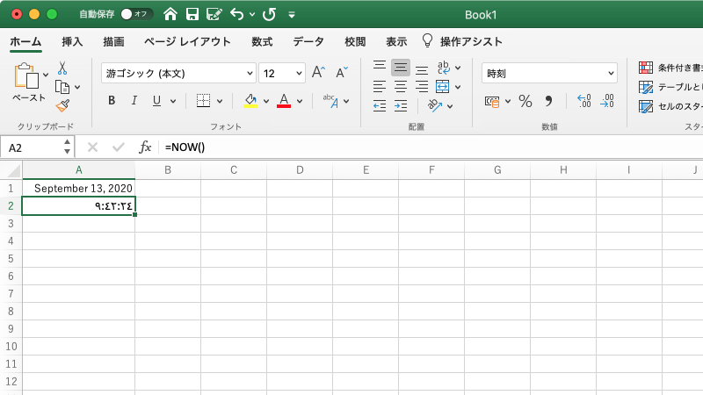Decrease decimal places
This screenshot has width=703, height=395.
pos(607,101)
